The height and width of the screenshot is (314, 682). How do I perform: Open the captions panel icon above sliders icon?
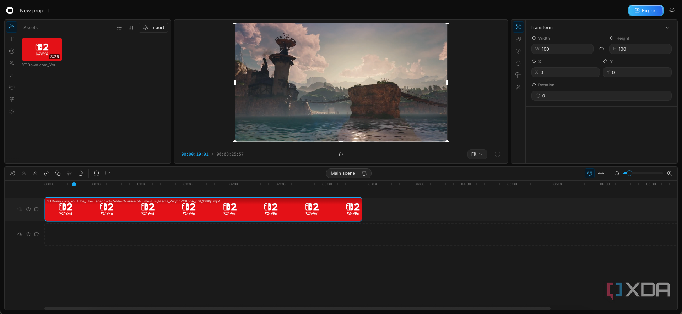[x=12, y=87]
